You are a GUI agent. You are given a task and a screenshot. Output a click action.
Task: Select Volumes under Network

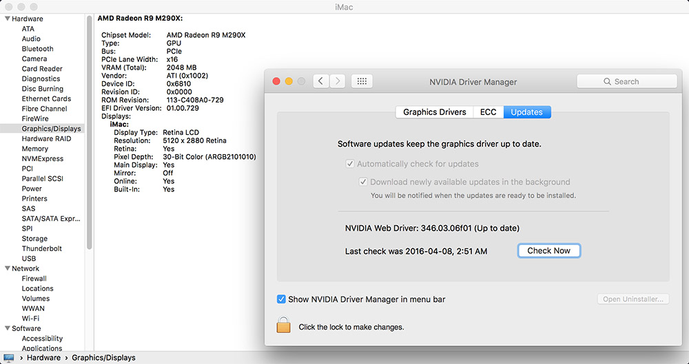[x=36, y=299]
